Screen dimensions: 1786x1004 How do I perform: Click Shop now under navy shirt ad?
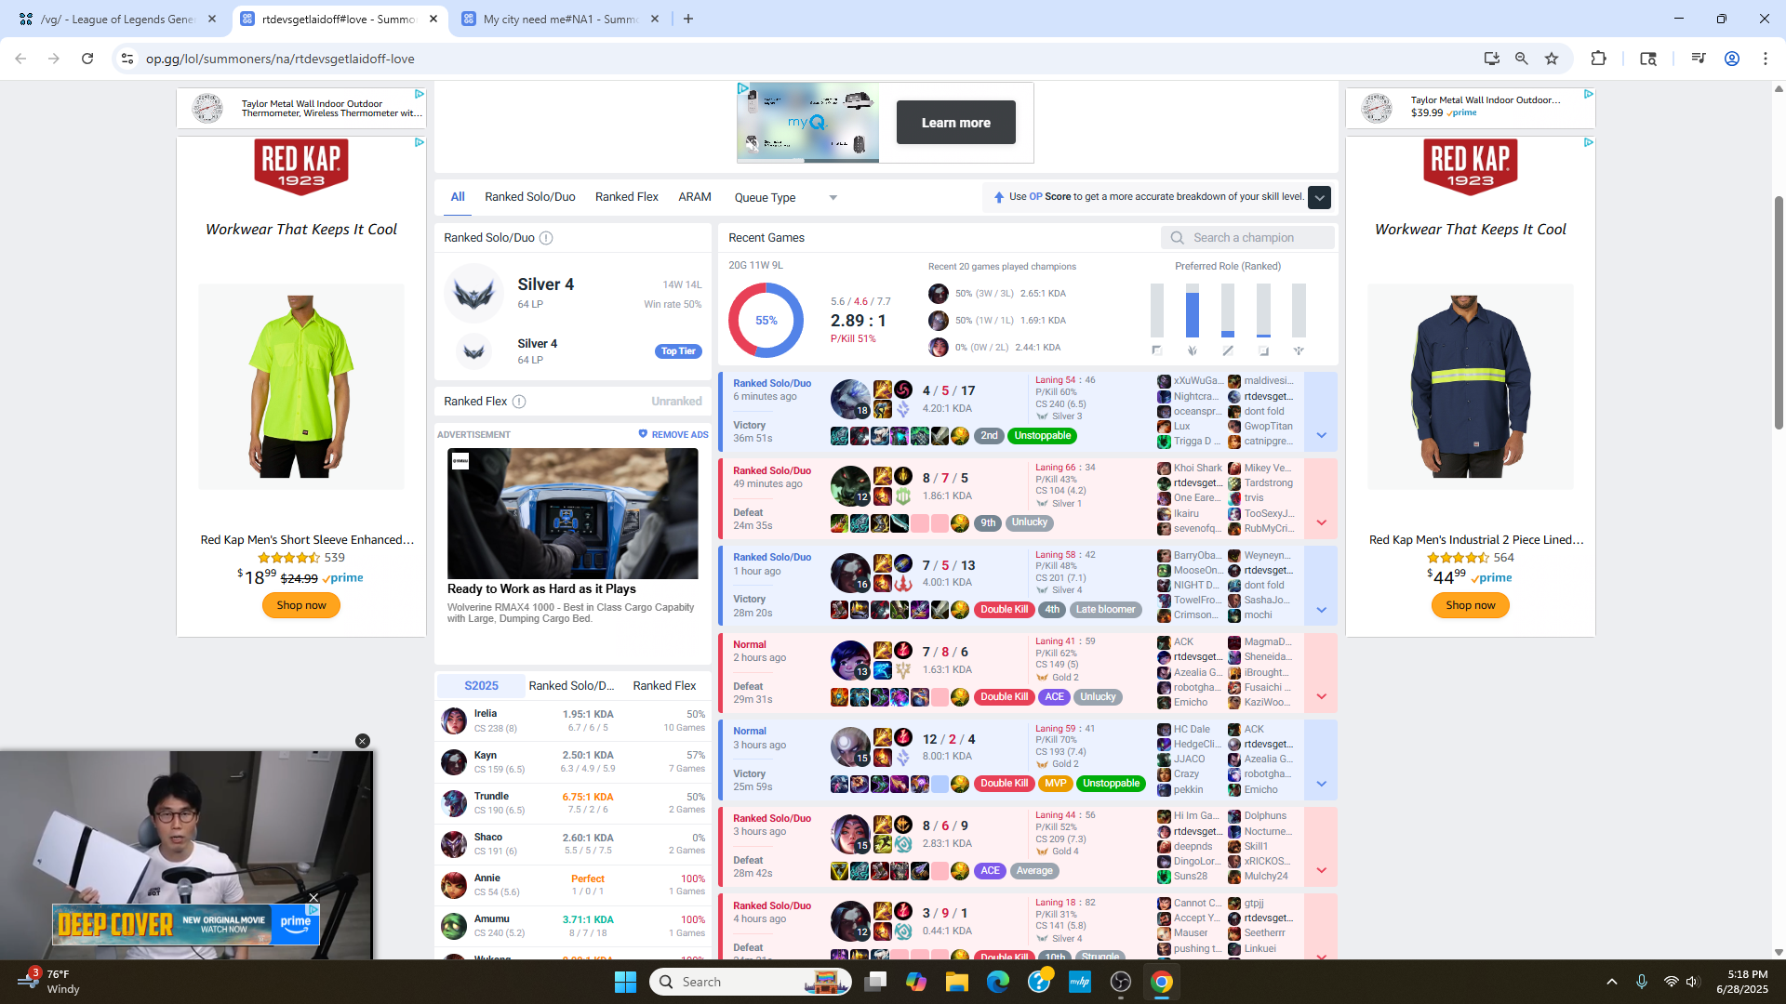1471,605
